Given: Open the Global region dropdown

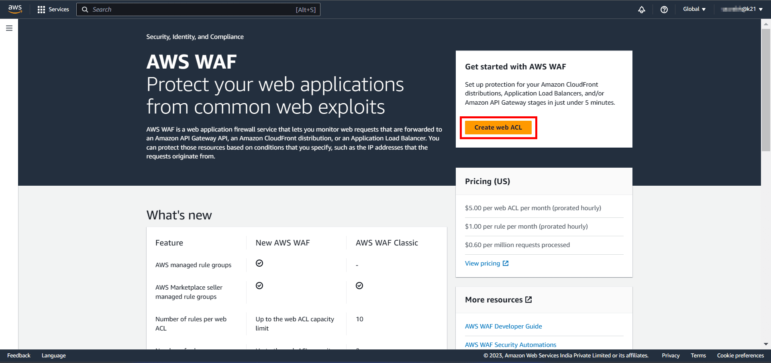Looking at the screenshot, I should (x=694, y=9).
